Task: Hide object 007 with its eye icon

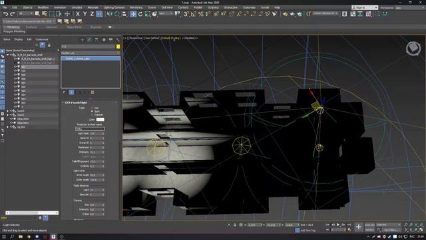Action: [x=15, y=83]
